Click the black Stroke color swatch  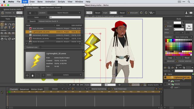point(177,26)
